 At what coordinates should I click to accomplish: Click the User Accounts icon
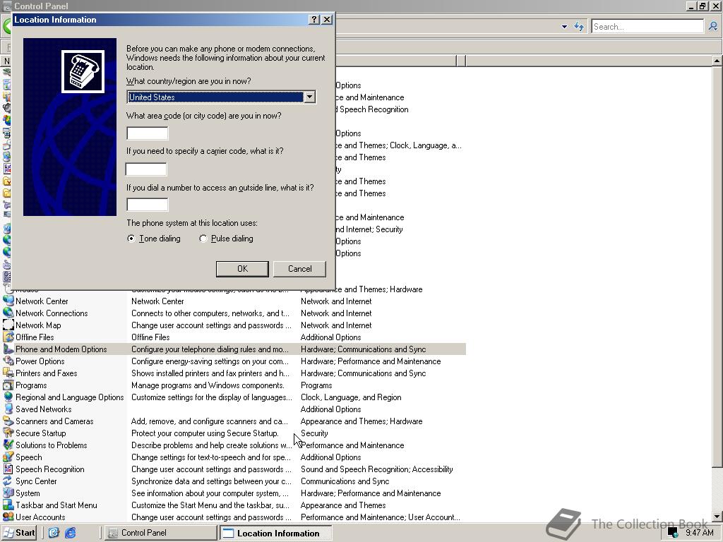tap(8, 517)
